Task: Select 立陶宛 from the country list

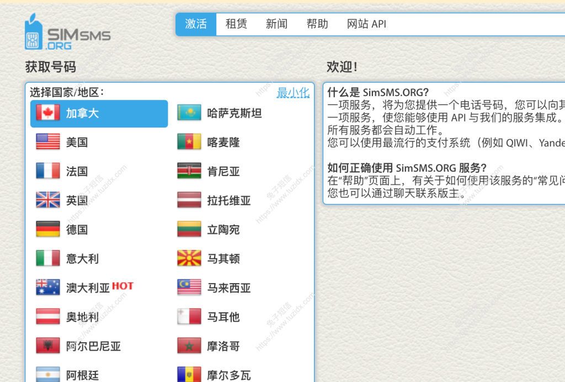Action: (x=224, y=229)
